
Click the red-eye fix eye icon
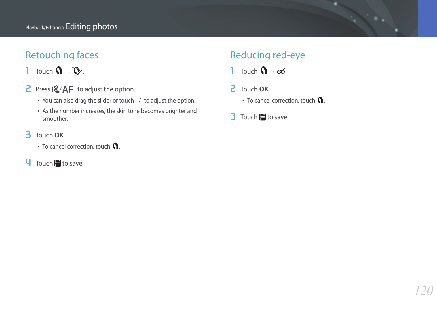click(x=281, y=71)
